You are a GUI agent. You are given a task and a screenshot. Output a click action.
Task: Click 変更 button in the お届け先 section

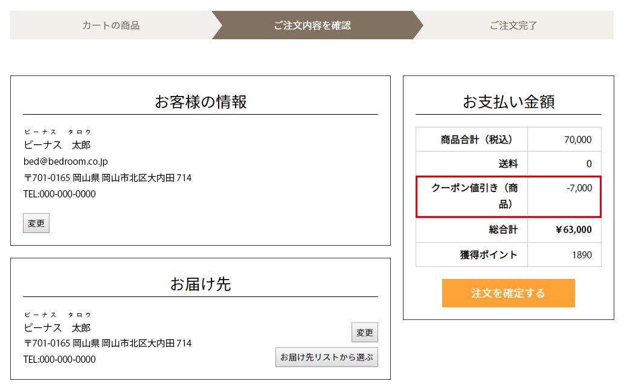[x=364, y=333]
